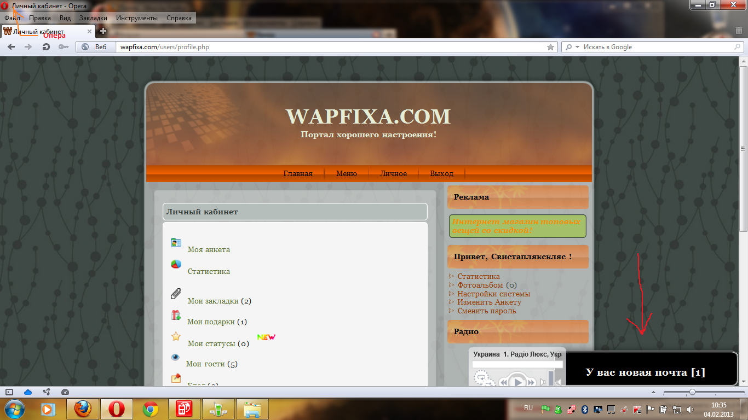Click the wapfixa.com address field
This screenshot has width=748, height=420.
point(332,47)
